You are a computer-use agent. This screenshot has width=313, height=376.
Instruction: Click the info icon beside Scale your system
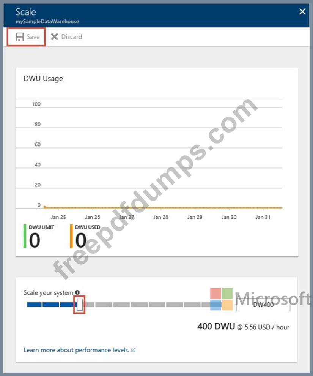(77, 292)
